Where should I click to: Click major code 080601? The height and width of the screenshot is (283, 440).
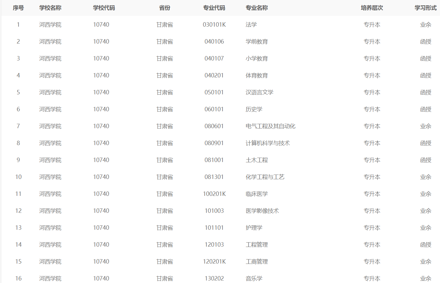tap(214, 126)
